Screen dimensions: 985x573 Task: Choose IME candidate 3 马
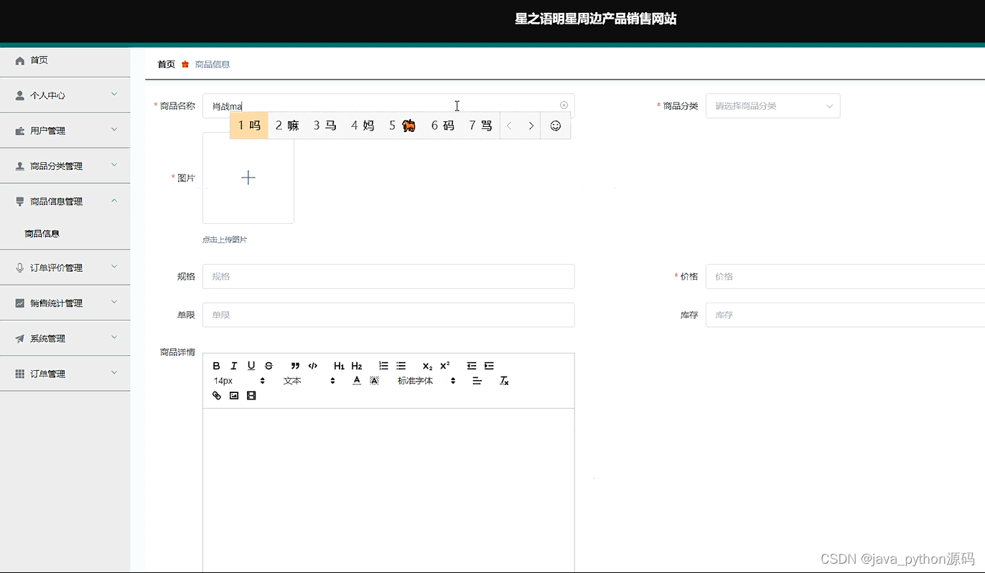(325, 126)
